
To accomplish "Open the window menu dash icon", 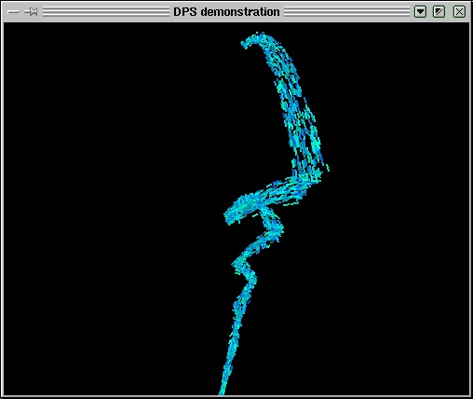I will [x=13, y=12].
